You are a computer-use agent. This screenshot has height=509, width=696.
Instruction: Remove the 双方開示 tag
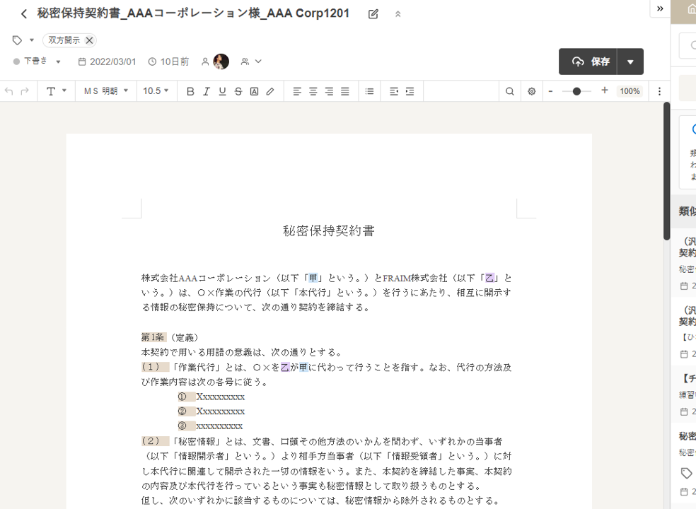tap(89, 40)
